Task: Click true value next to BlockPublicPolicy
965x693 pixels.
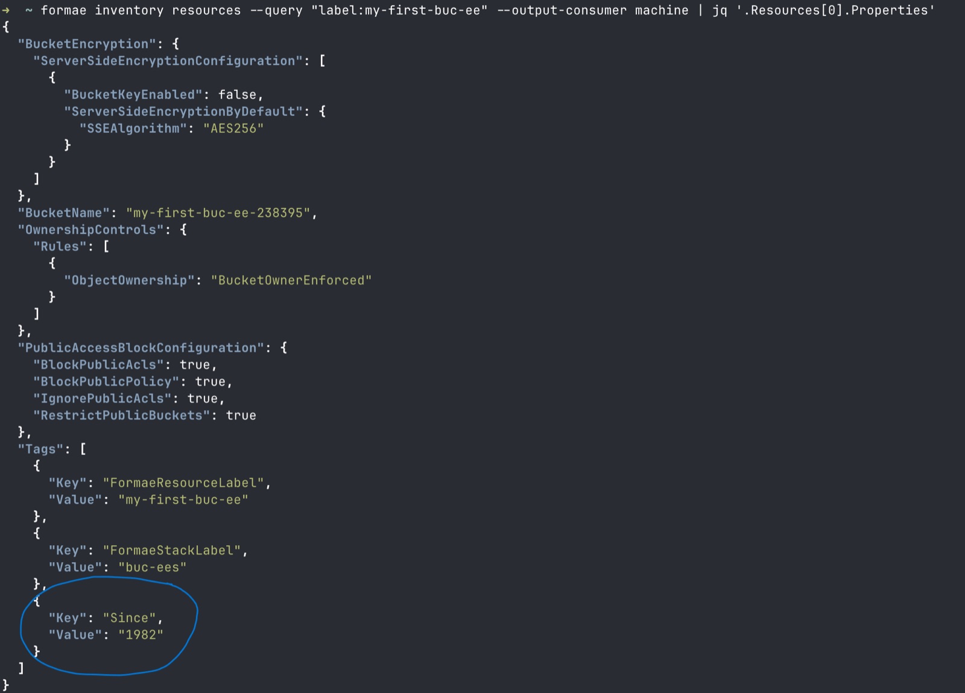Action: coord(210,382)
